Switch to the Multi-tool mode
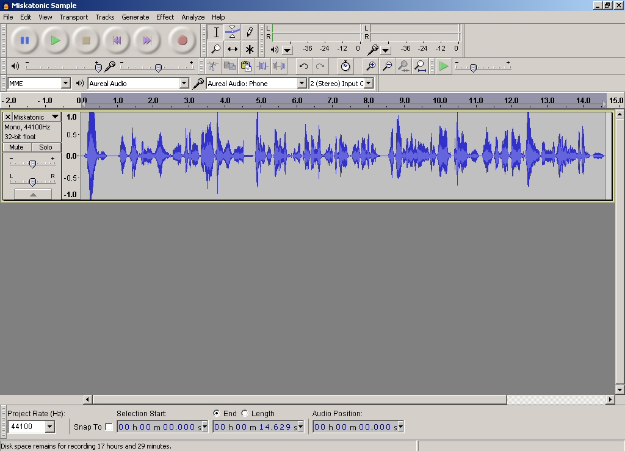Screen dimensions: 625x451 [x=250, y=49]
